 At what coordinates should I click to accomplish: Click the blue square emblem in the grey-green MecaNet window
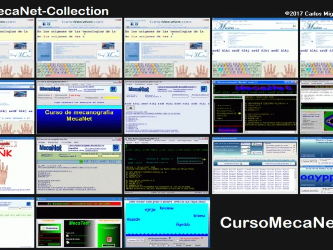[x=116, y=147]
